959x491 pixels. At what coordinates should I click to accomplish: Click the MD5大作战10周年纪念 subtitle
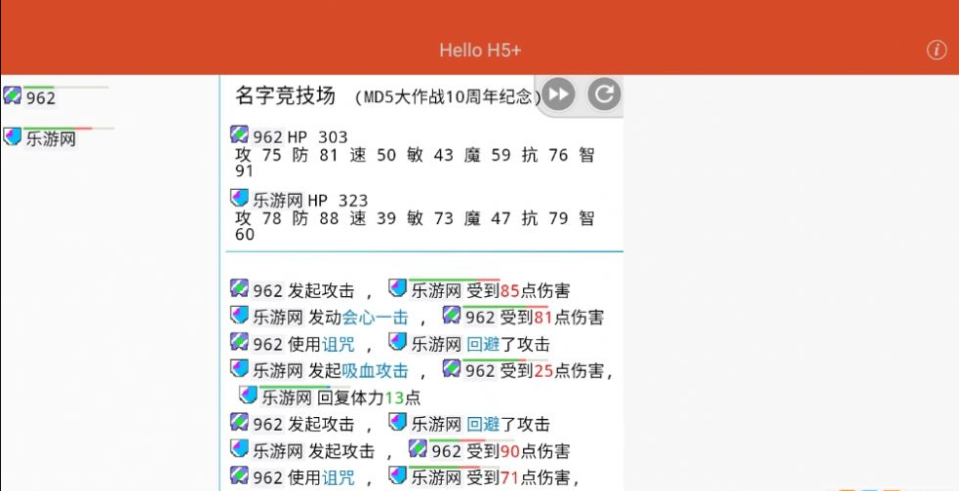tap(448, 97)
